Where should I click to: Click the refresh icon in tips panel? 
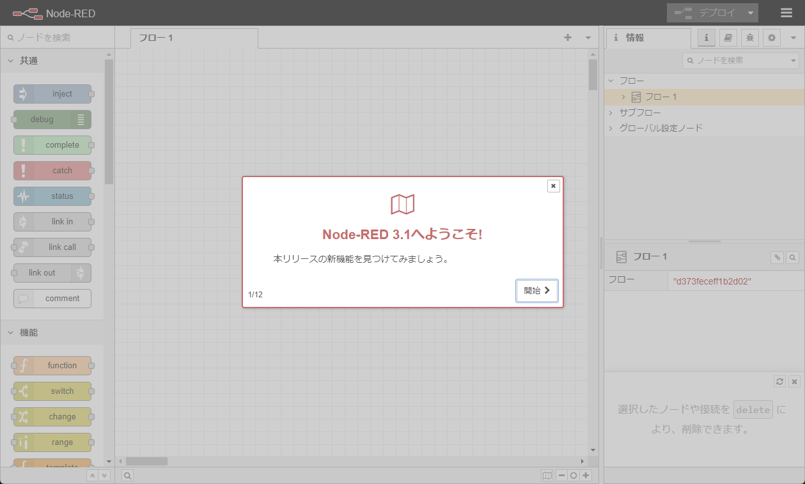779,382
